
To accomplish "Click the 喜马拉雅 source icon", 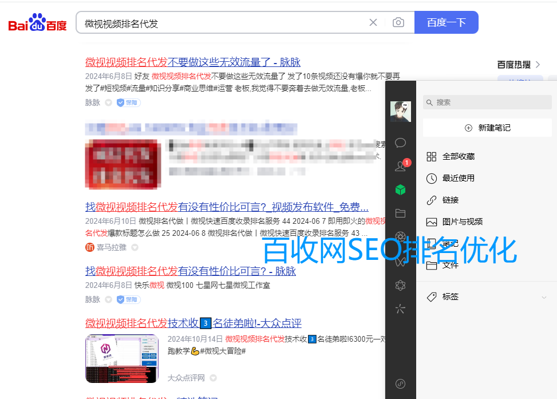I will 89,247.
